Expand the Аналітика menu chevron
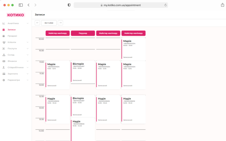 28,23
